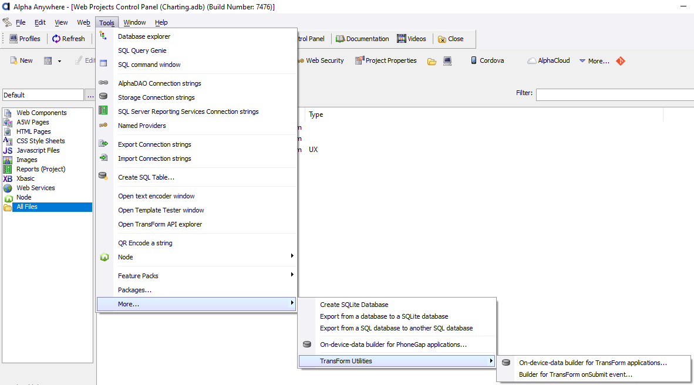Select A5W Pages category
This screenshot has width=694, height=385.
click(x=33, y=122)
